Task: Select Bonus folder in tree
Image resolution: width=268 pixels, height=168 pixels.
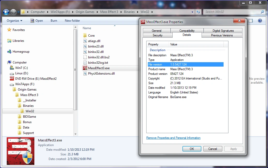Action: pos(25,122)
